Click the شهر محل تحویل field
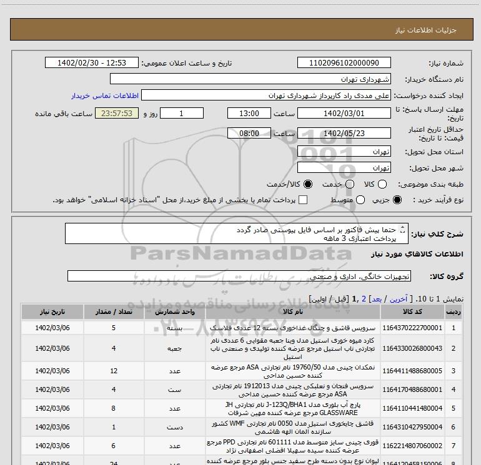The image size is (481, 465). pyautogui.click(x=344, y=168)
